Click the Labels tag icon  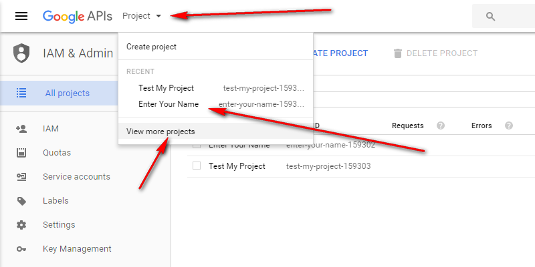(x=21, y=201)
